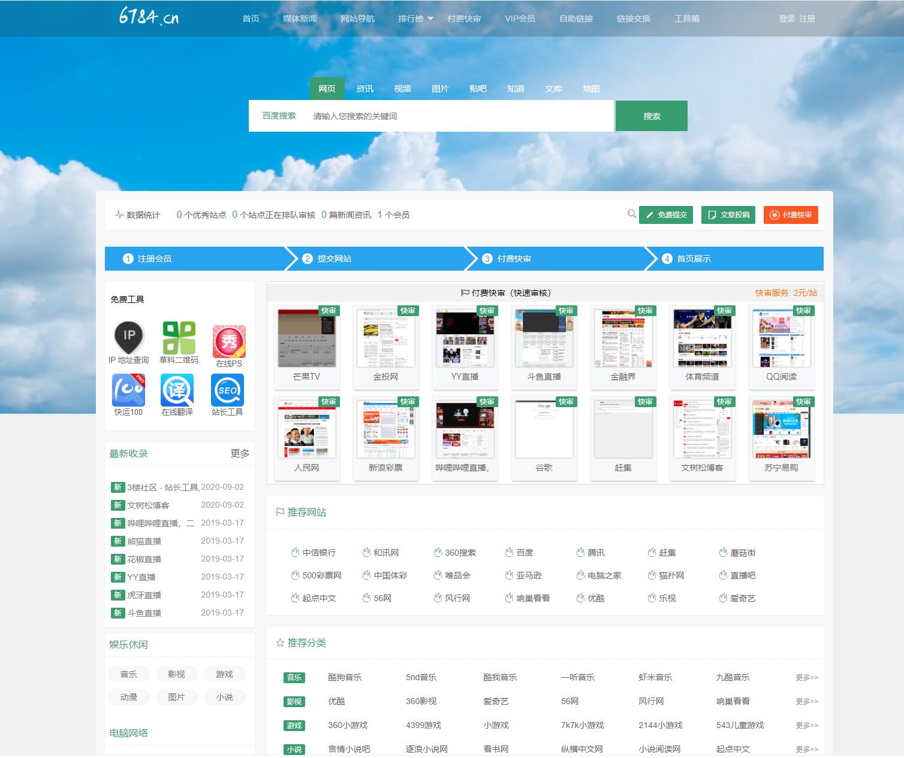Click the 免费提交 submit button

pos(666,215)
